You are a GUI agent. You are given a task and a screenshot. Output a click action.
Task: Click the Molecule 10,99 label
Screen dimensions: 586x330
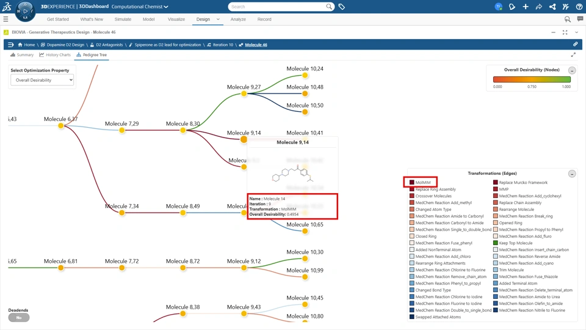point(305,270)
